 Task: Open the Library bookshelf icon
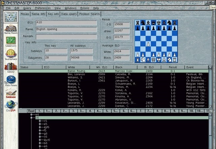11,68
